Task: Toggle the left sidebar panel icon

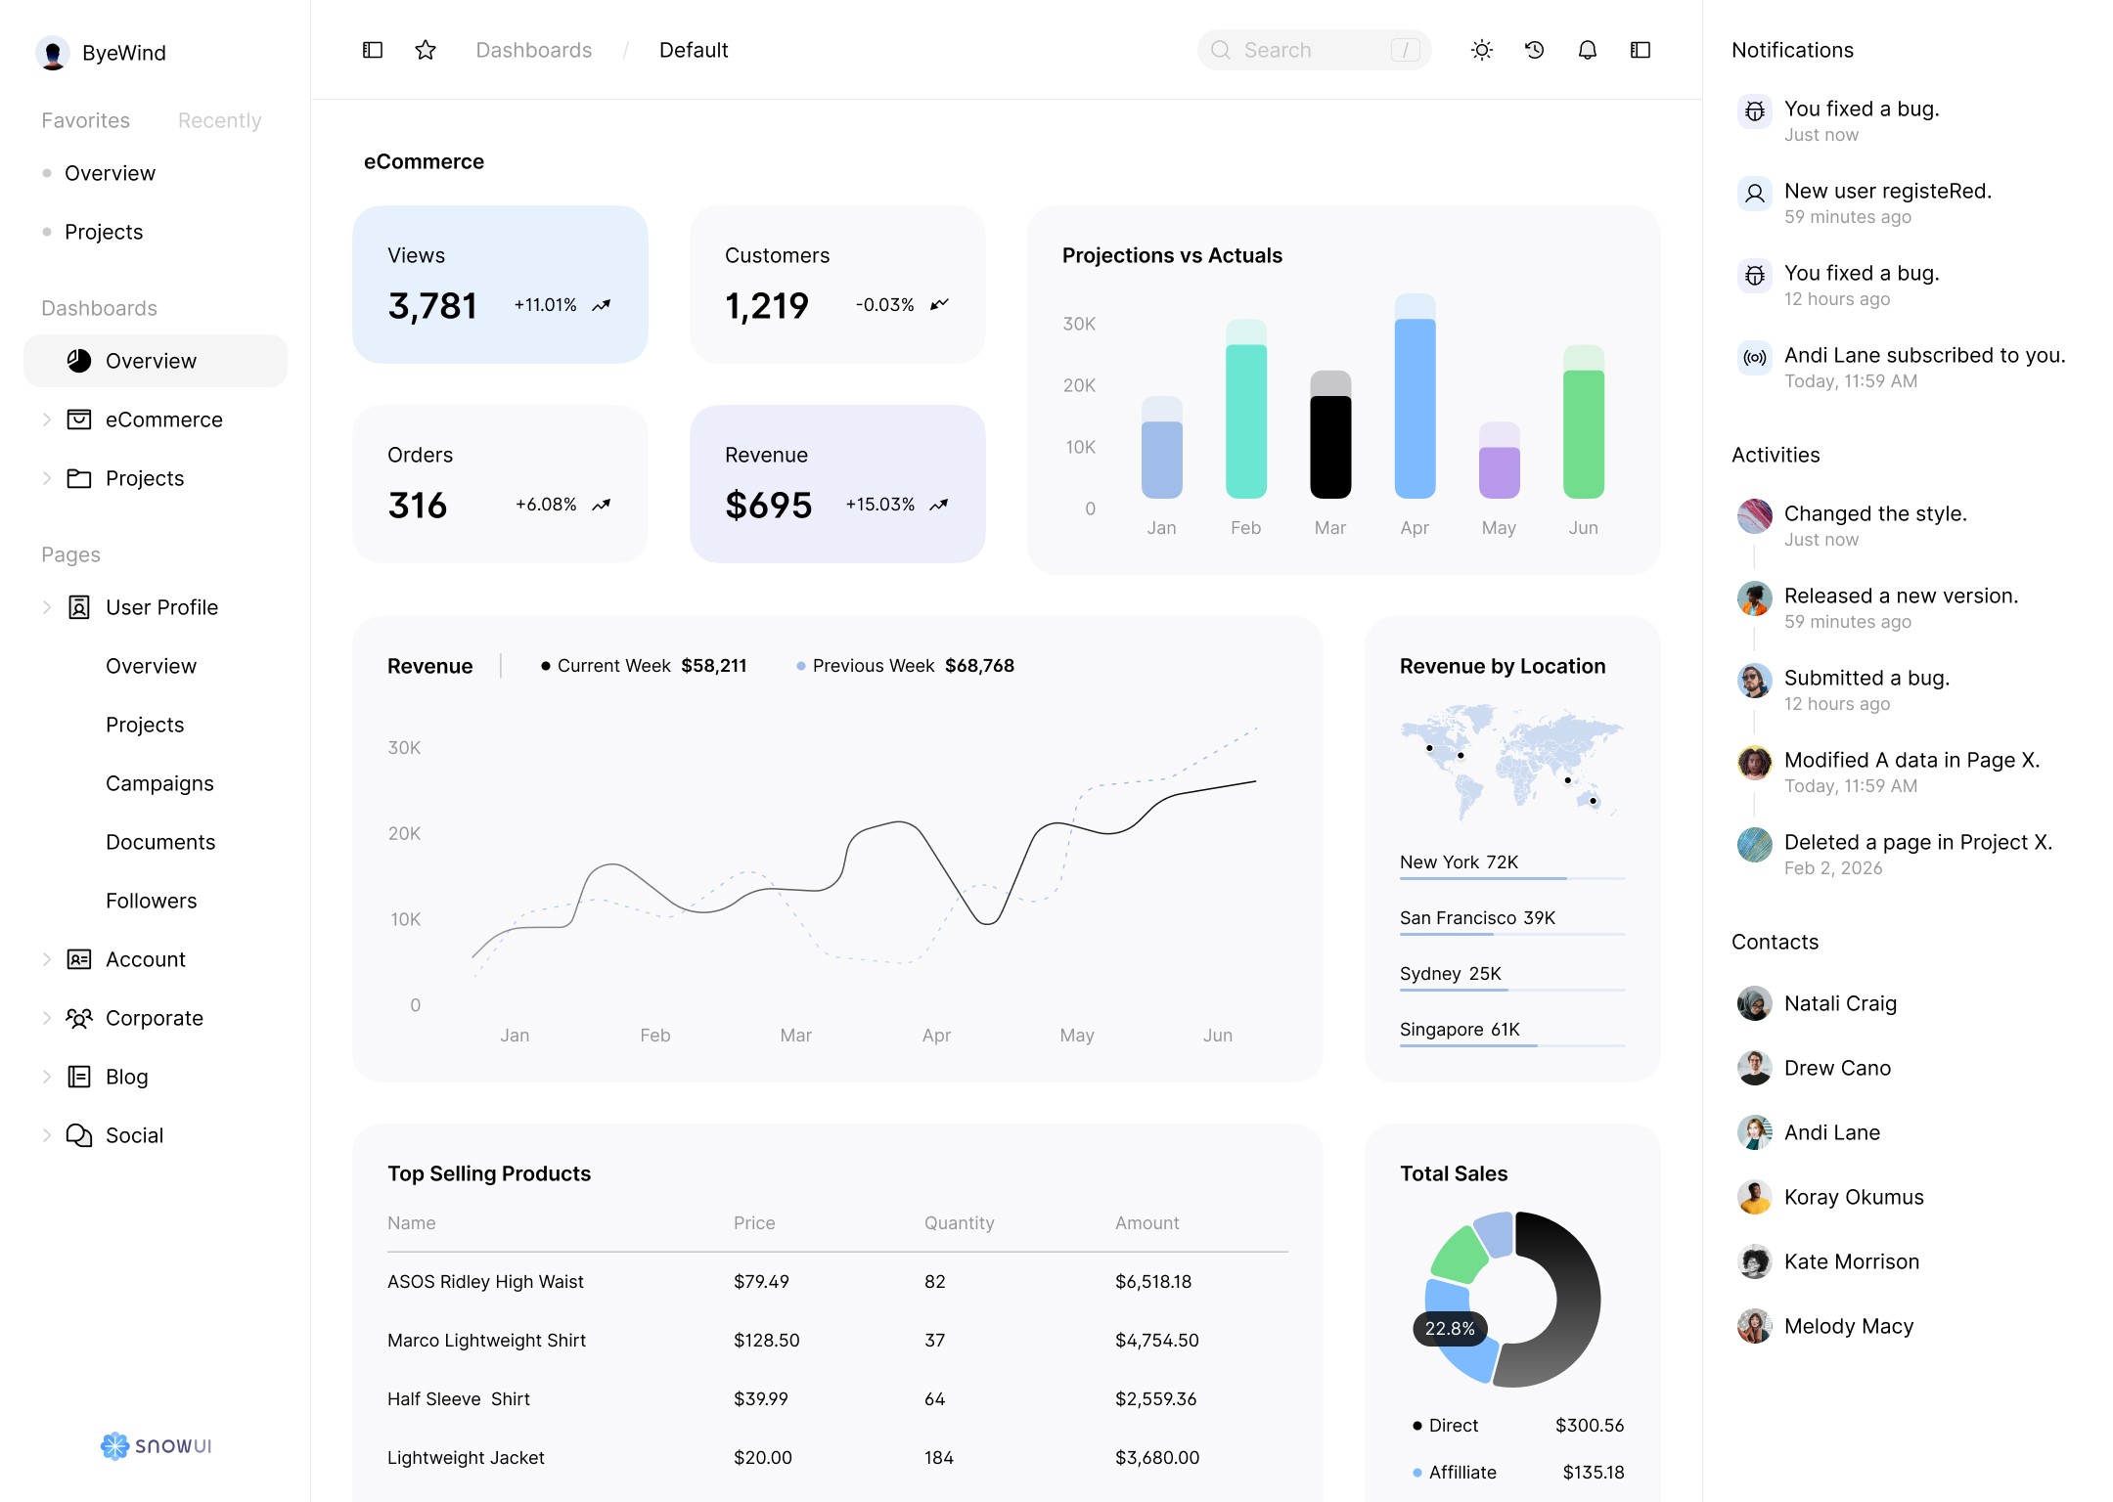Action: click(372, 50)
